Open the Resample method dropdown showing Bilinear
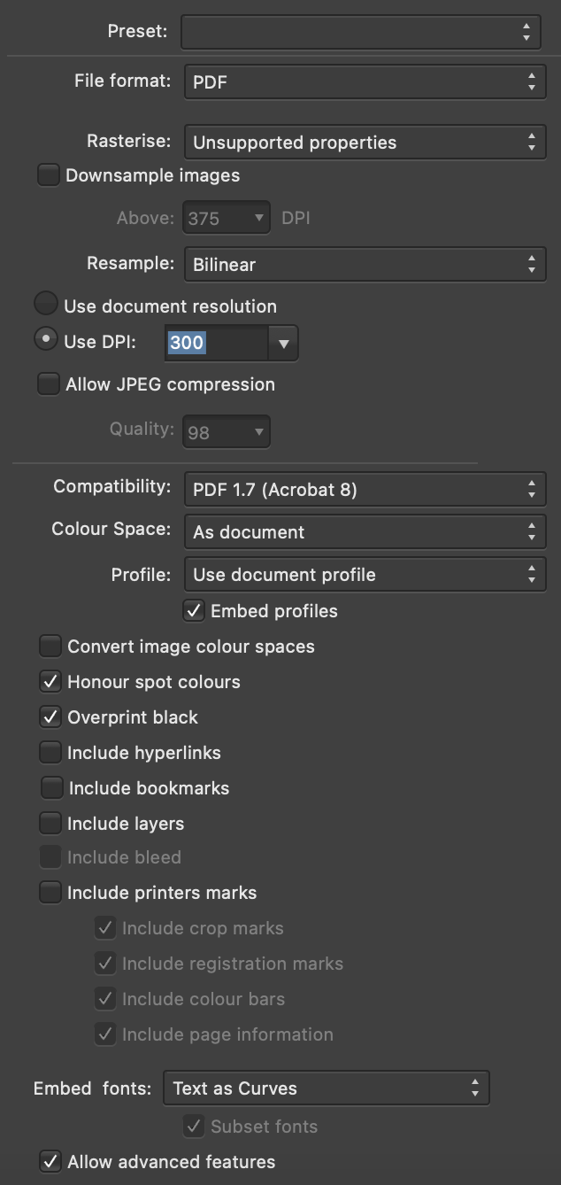This screenshot has width=561, height=1185. [365, 263]
